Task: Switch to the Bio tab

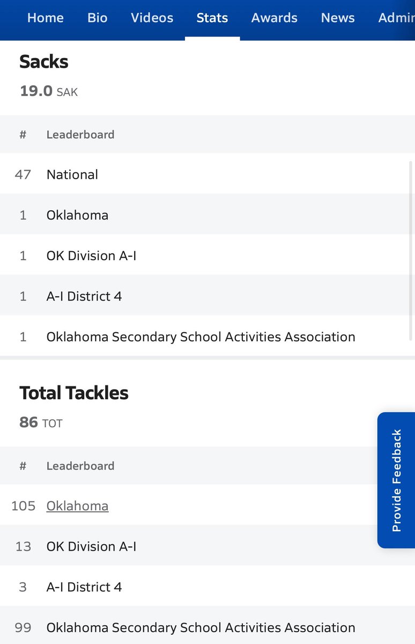Action: coord(98,18)
